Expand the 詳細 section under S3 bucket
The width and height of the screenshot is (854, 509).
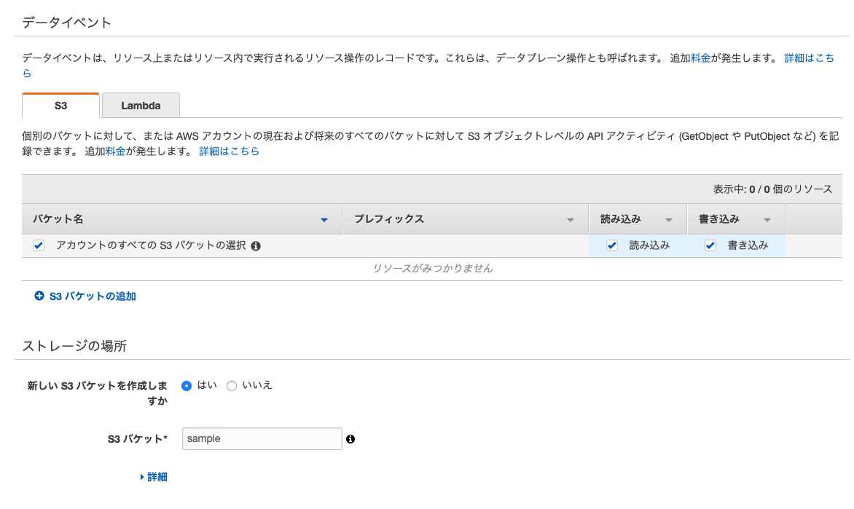point(154,477)
